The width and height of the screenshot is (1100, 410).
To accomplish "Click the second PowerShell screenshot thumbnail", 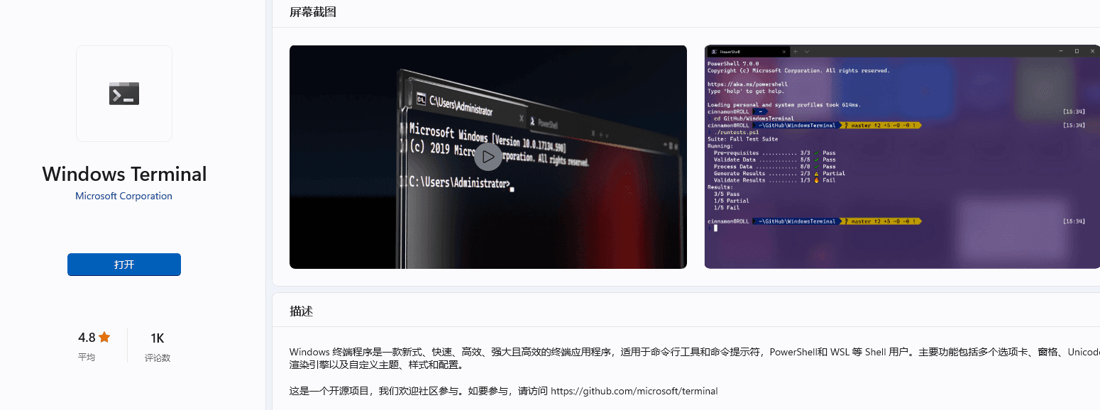I will pyautogui.click(x=901, y=157).
